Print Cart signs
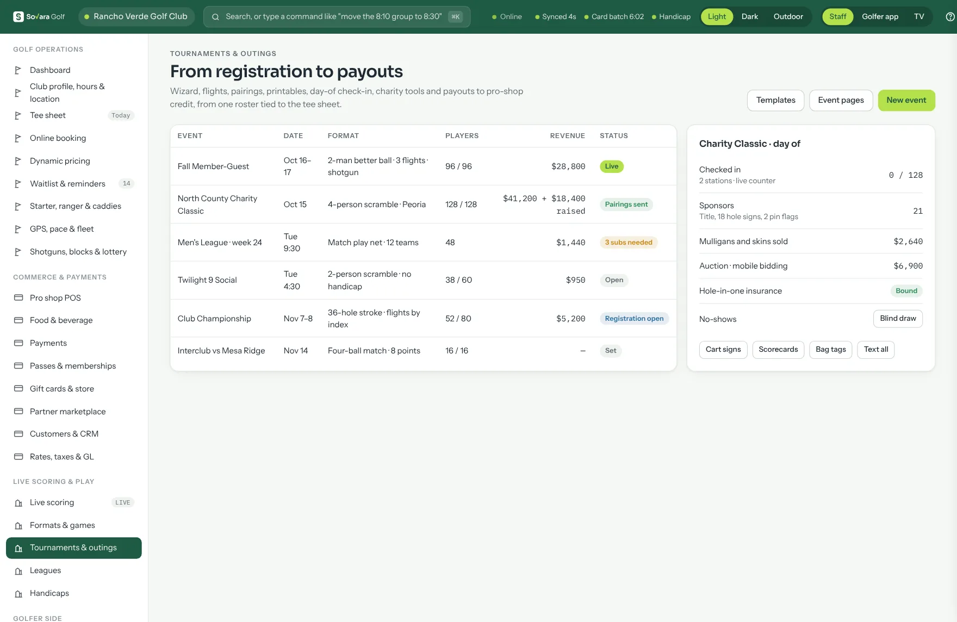This screenshot has height=622, width=957. pos(723,350)
